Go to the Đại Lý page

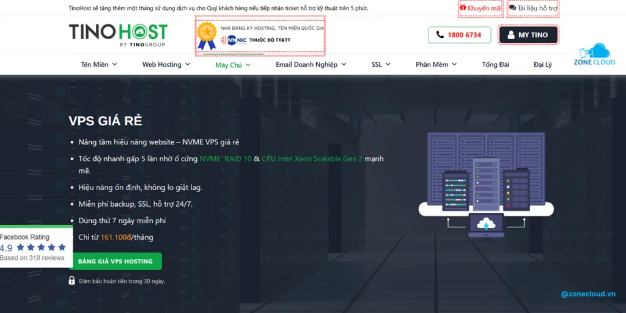pyautogui.click(x=543, y=65)
